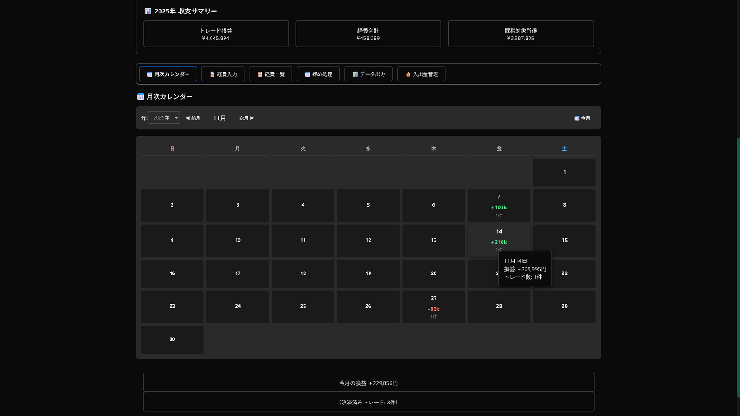Open the 経費一覧 tab
The image size is (740, 416).
tap(270, 74)
